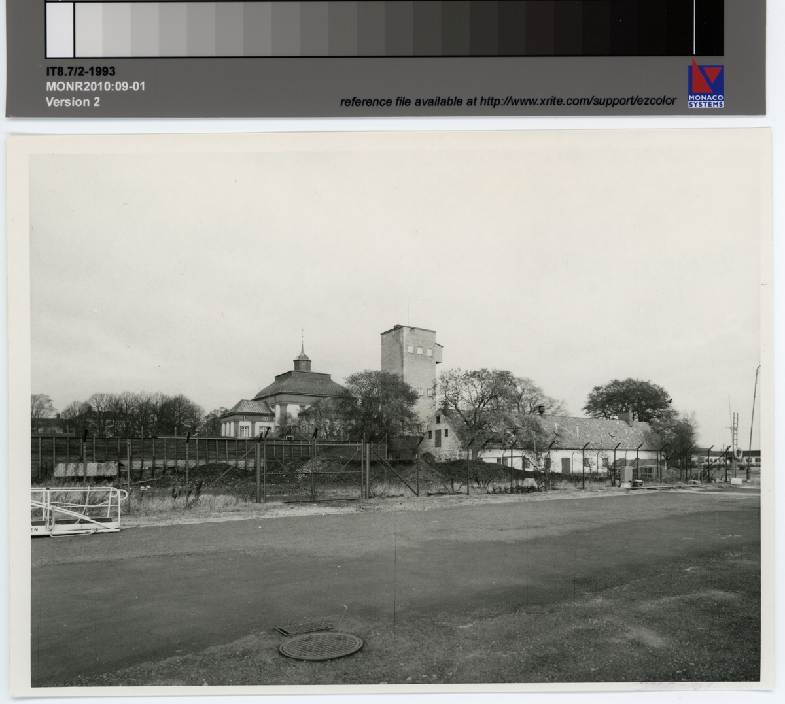Click the white swatch on the grayscale strip
This screenshot has width=785, height=704.
click(x=60, y=29)
